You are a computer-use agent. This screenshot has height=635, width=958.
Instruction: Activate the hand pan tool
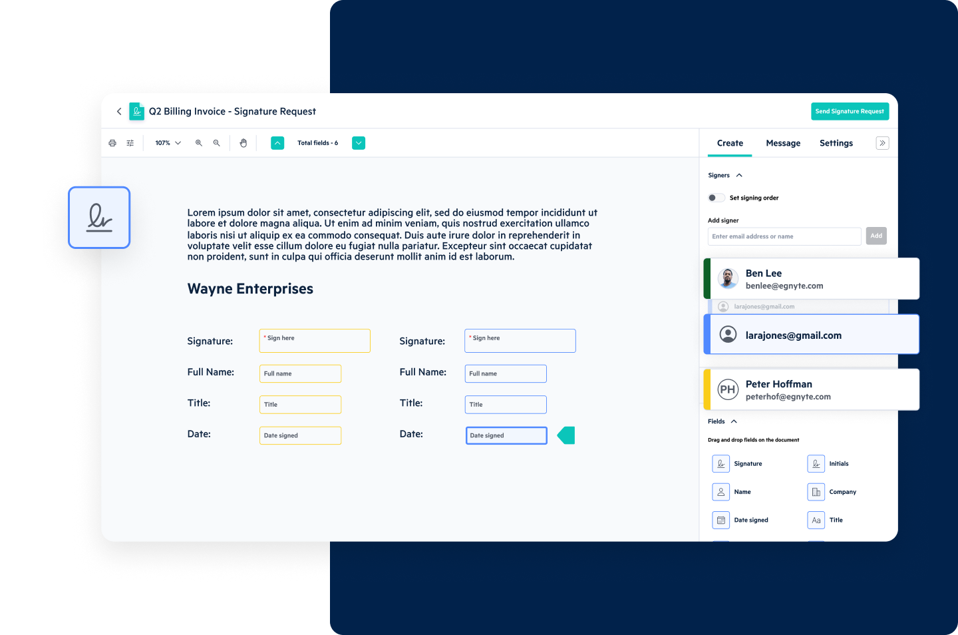pyautogui.click(x=243, y=142)
